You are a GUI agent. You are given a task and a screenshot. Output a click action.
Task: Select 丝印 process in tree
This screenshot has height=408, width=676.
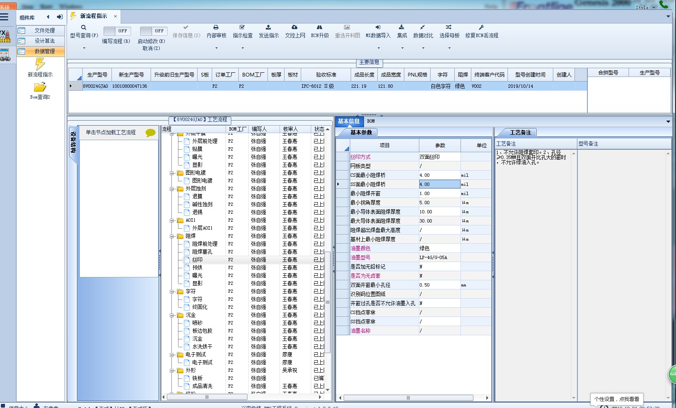point(197,260)
